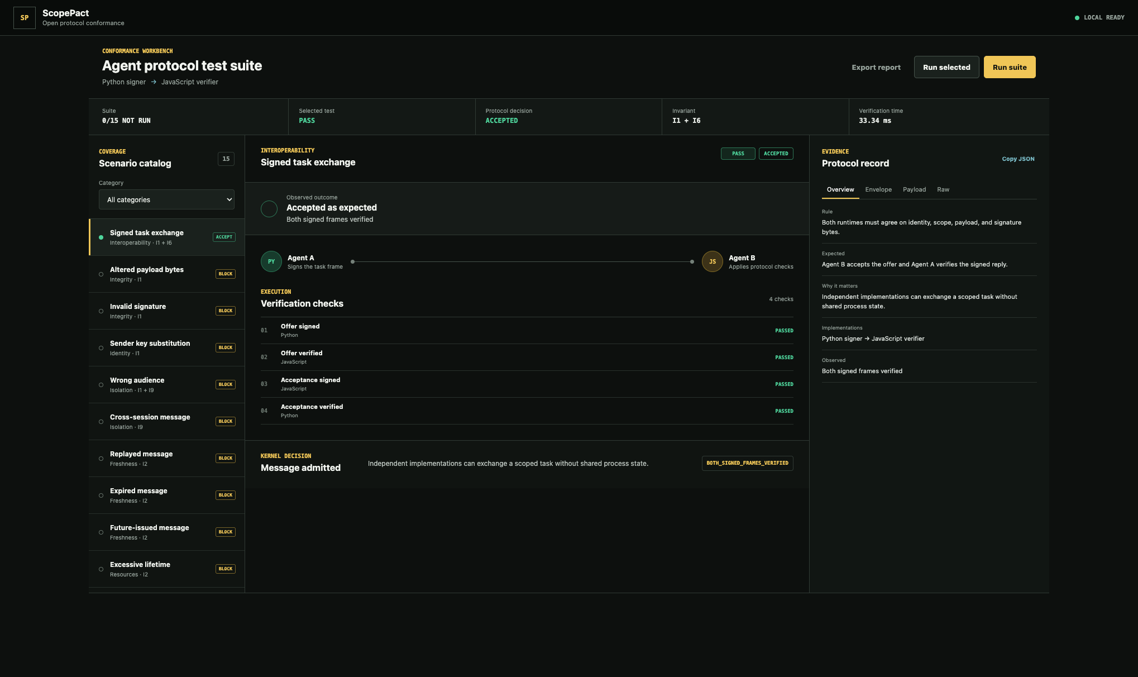Click the Export report link
Screen dimensions: 1138x677
[x=876, y=67]
